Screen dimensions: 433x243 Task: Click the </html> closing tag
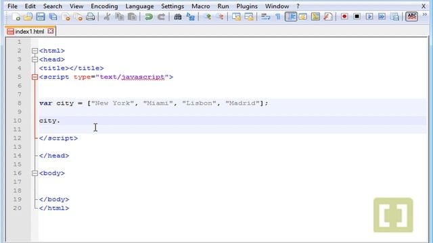tap(54, 208)
